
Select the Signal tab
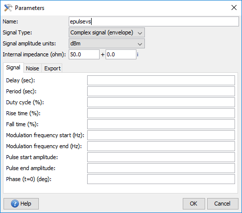[13, 67]
